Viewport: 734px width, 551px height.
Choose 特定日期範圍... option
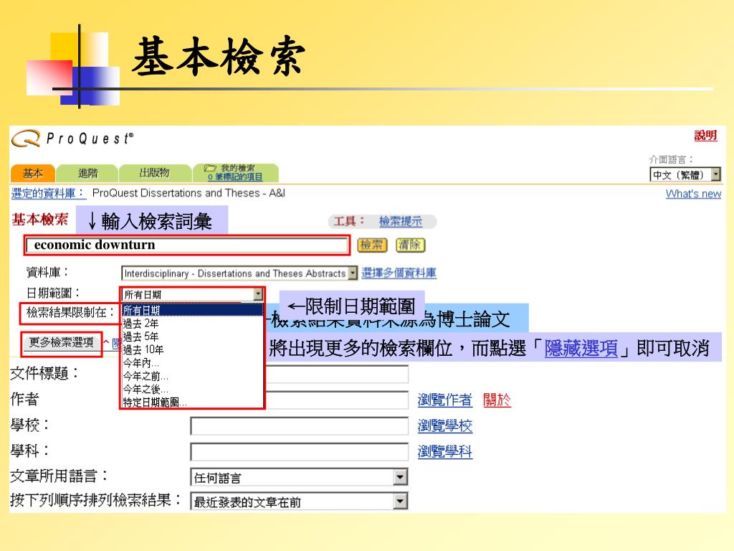(x=192, y=402)
